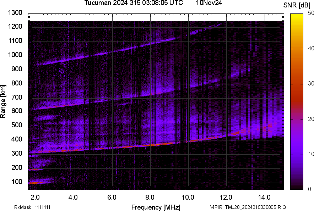Click the SNR colorbar gradient
The height and width of the screenshot is (211, 314).
(297, 102)
